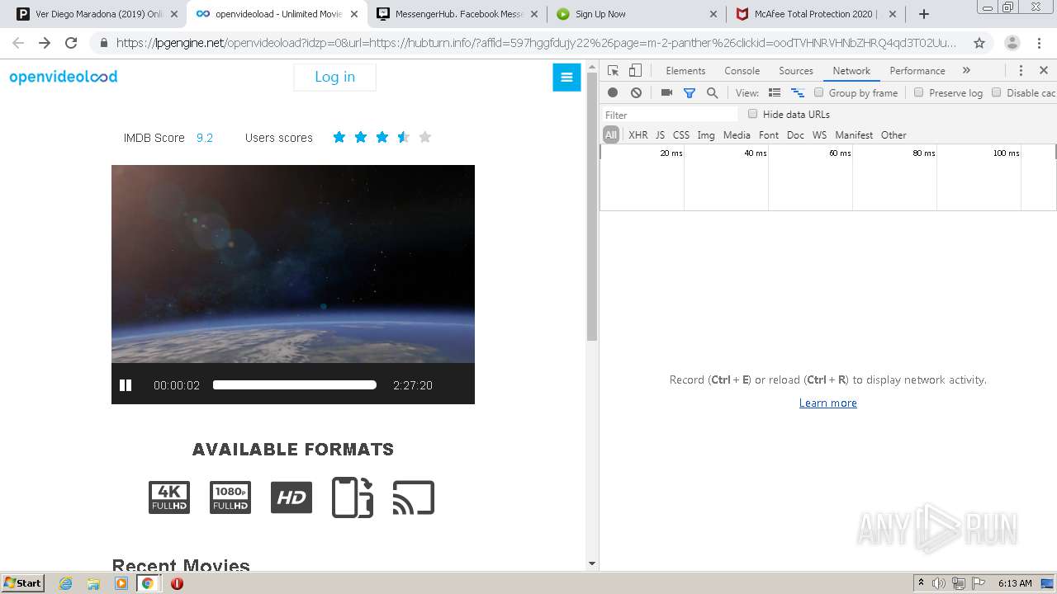Filter requests by Media type
The height and width of the screenshot is (594, 1057).
737,135
